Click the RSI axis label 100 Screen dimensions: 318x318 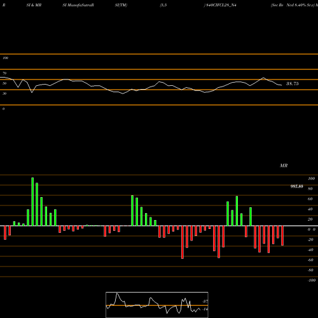click(5, 58)
